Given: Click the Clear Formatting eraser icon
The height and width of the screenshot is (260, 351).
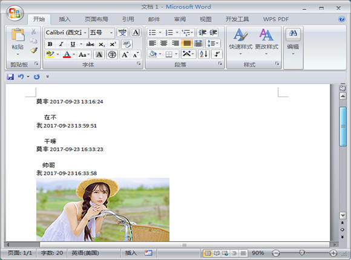Looking at the screenshot, I should click(127, 44).
